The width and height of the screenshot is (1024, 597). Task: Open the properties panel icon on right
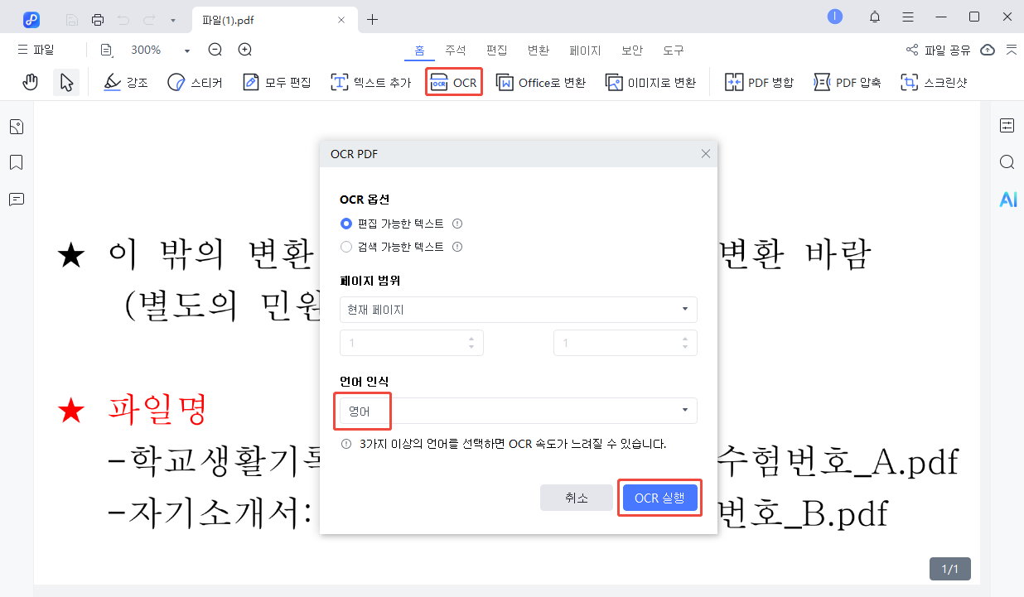click(1007, 126)
